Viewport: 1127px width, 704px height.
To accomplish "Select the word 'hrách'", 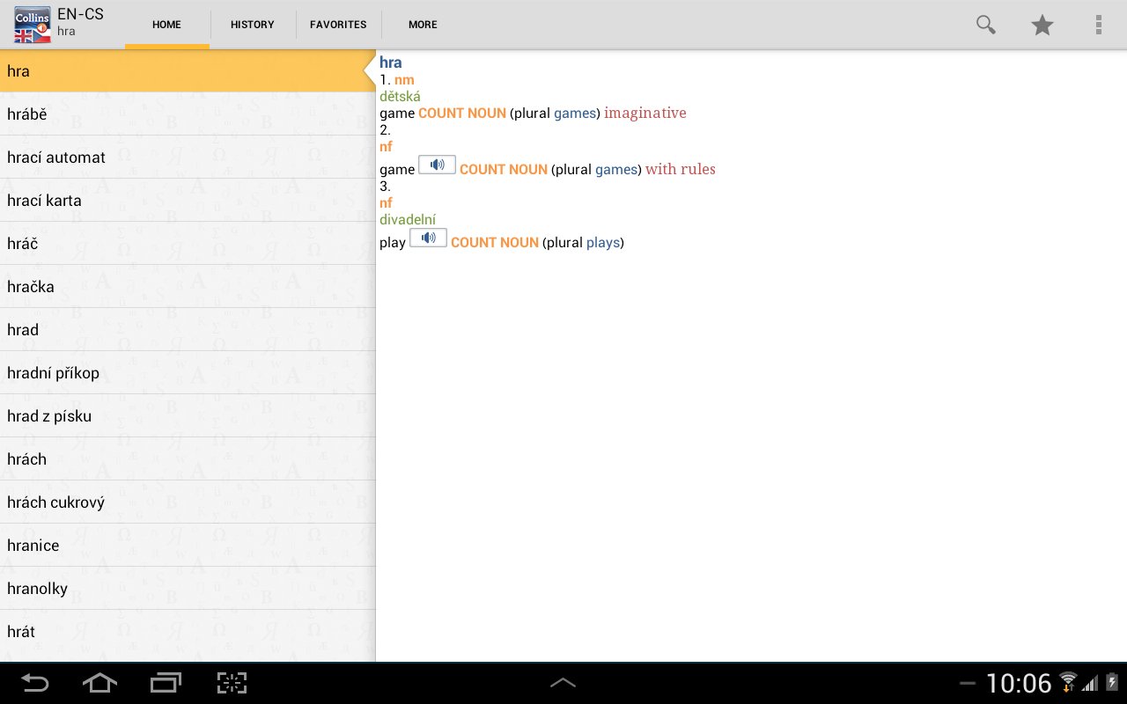I will [x=188, y=459].
